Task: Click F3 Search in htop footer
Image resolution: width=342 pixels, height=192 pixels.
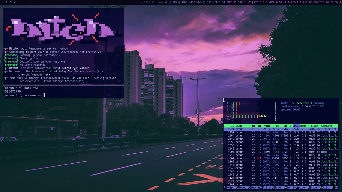Action: [253, 187]
